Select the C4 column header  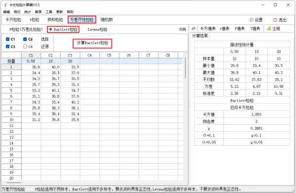[x=90, y=55]
